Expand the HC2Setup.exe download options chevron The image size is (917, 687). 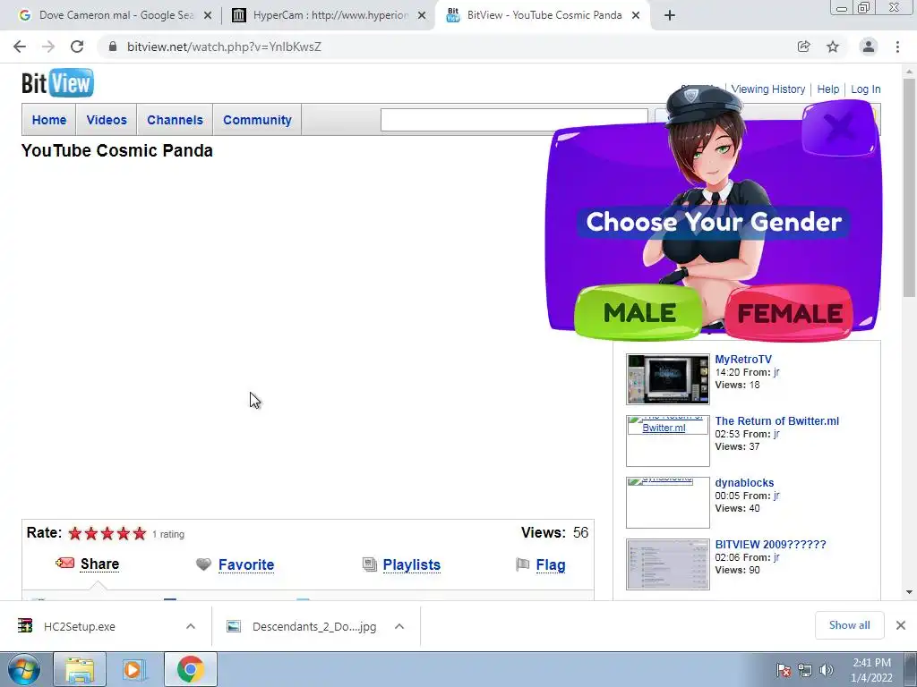191,626
